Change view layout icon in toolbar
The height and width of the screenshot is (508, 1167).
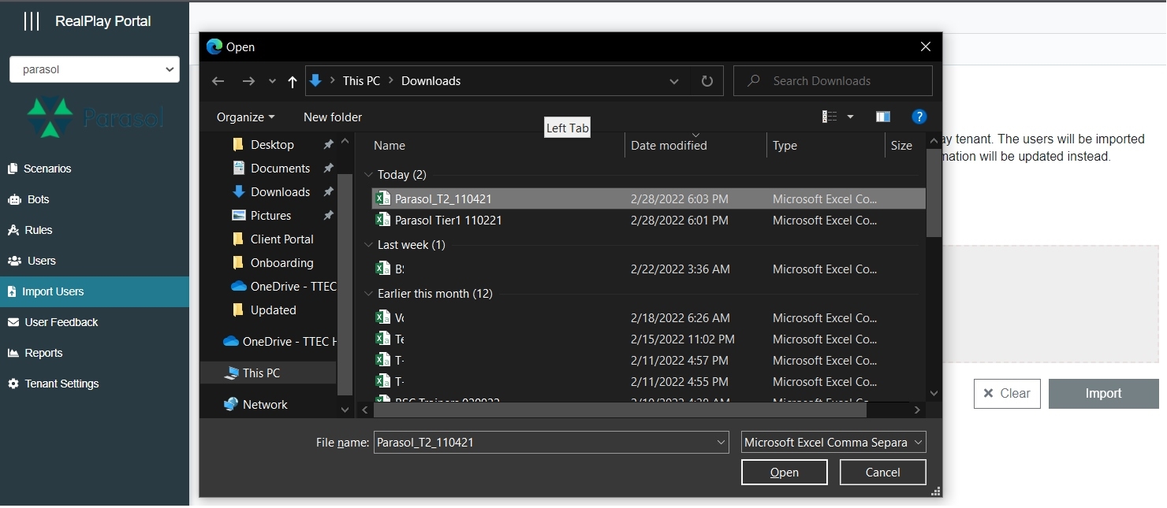click(x=830, y=117)
